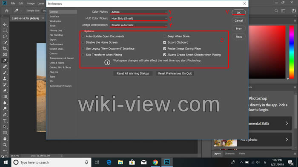Click the Prev button
Screen dimensions: 298x167
coord(239,28)
